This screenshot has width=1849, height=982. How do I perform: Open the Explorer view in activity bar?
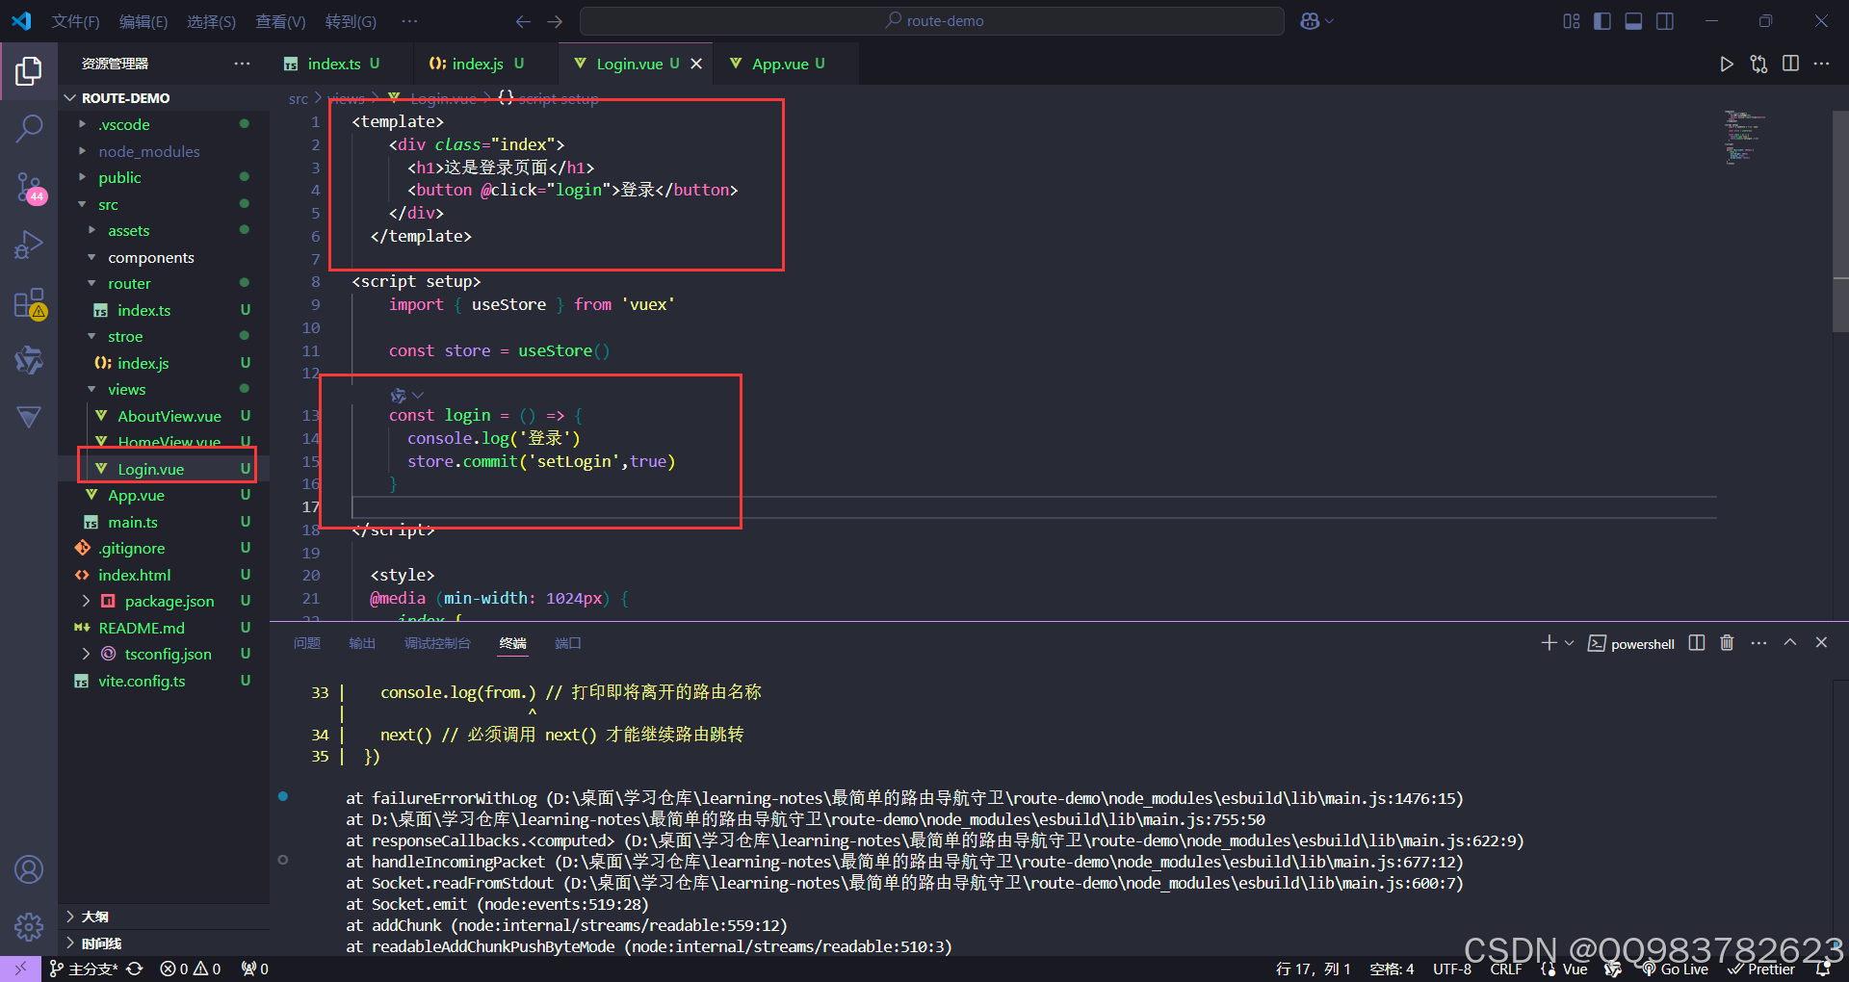tap(29, 70)
